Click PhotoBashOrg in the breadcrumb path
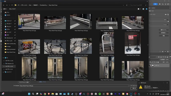Screen dimensions: 171x96 point(43,5)
